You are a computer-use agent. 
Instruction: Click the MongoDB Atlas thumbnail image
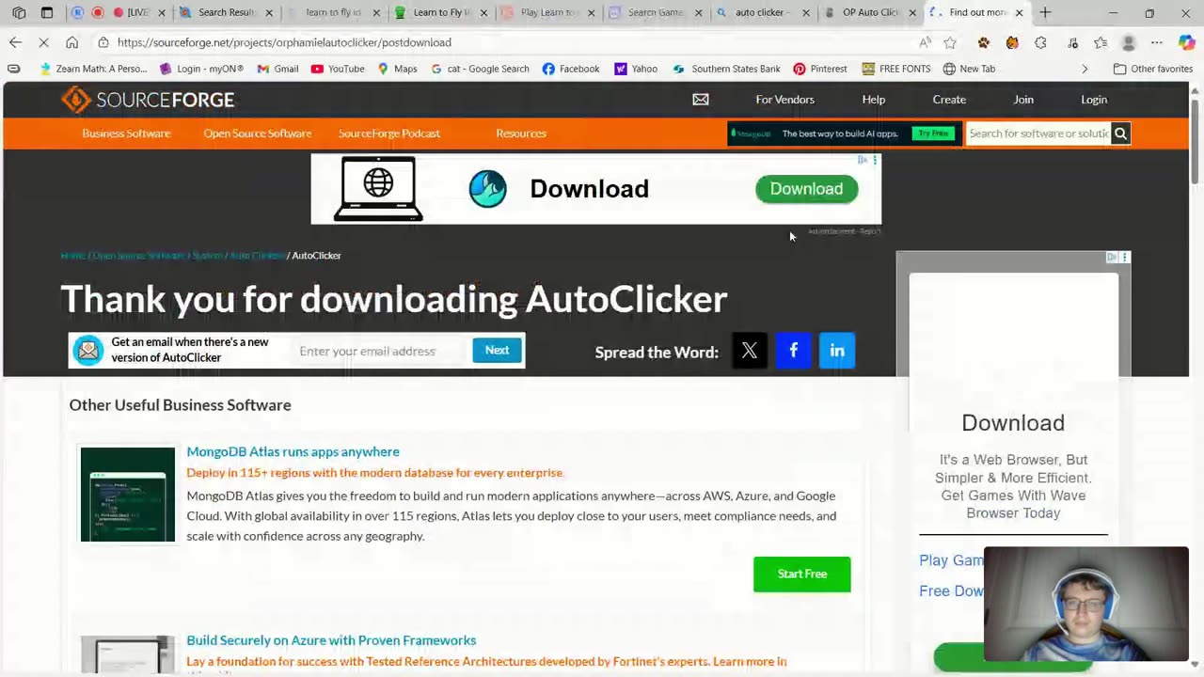coord(127,495)
